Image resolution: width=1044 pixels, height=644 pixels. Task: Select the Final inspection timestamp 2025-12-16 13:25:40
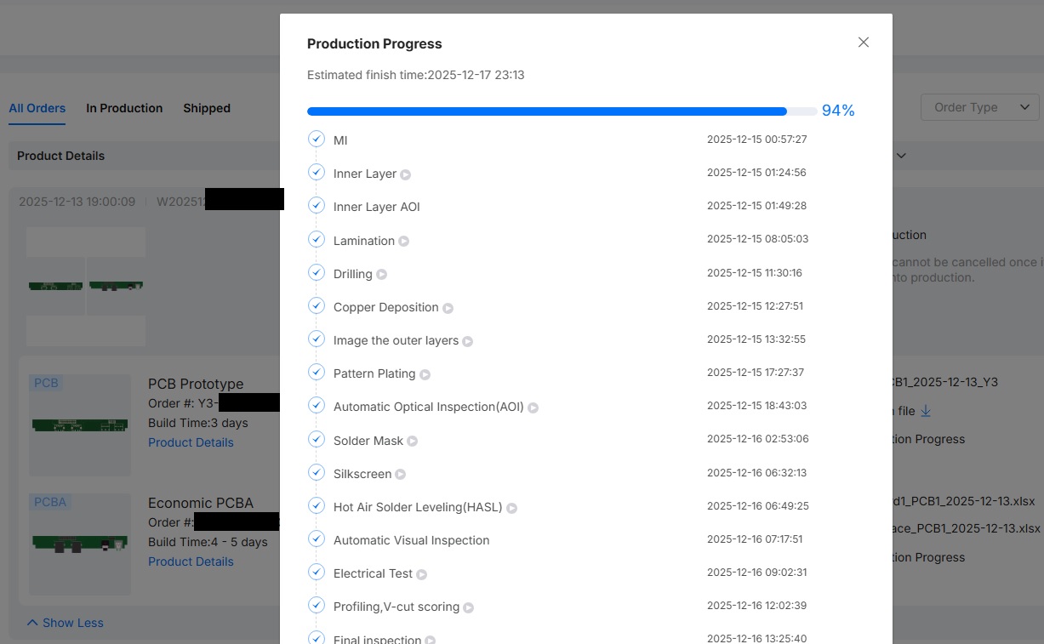[757, 638]
